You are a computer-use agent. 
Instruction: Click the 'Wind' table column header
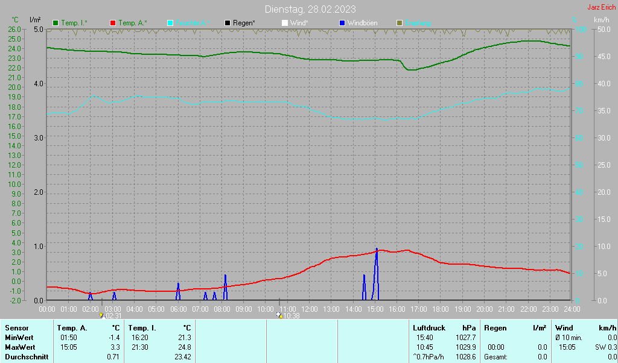[x=564, y=328]
